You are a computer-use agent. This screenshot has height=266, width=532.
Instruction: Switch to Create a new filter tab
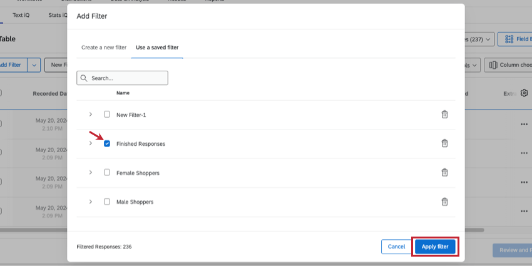pos(104,48)
